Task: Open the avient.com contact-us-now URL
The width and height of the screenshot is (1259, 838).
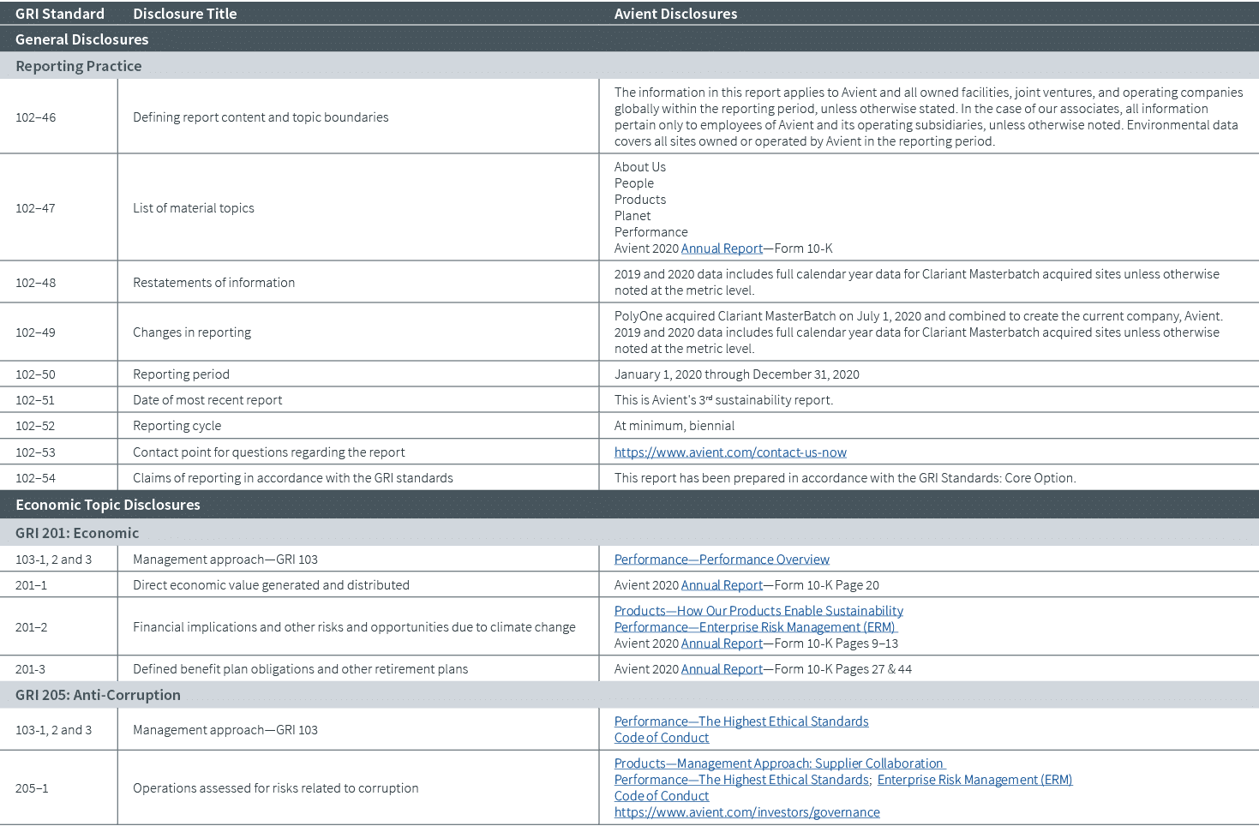Action: point(730,452)
